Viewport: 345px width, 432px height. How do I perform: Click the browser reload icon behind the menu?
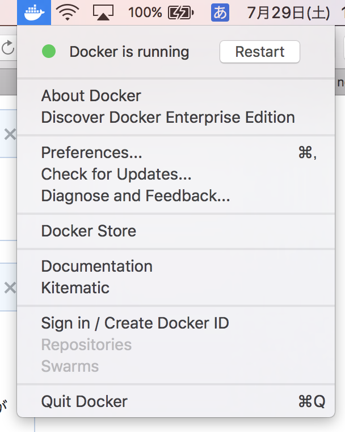click(x=8, y=48)
